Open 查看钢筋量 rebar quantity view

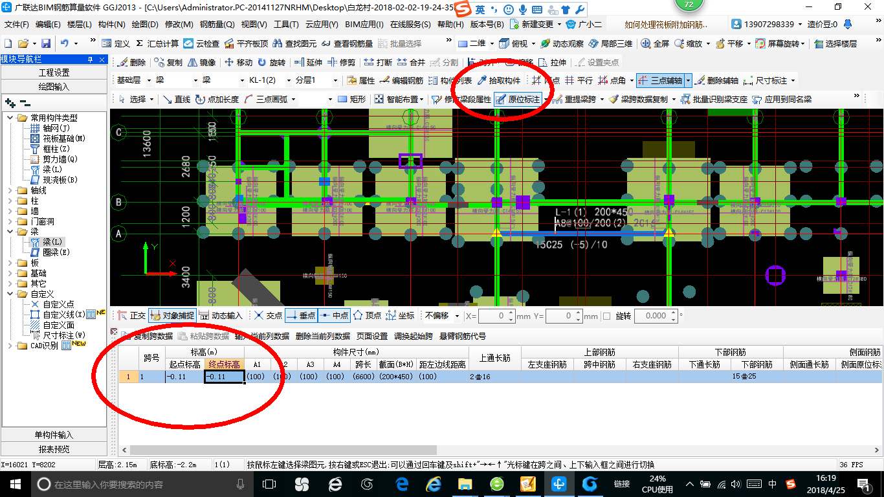[x=347, y=43]
